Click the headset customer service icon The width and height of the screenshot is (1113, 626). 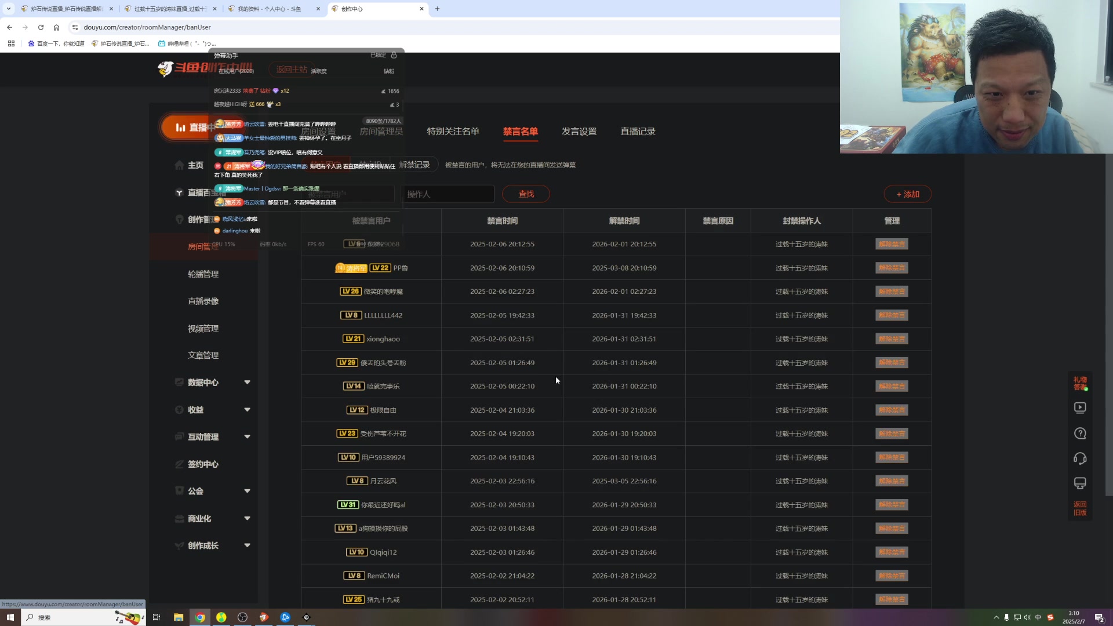tap(1080, 459)
